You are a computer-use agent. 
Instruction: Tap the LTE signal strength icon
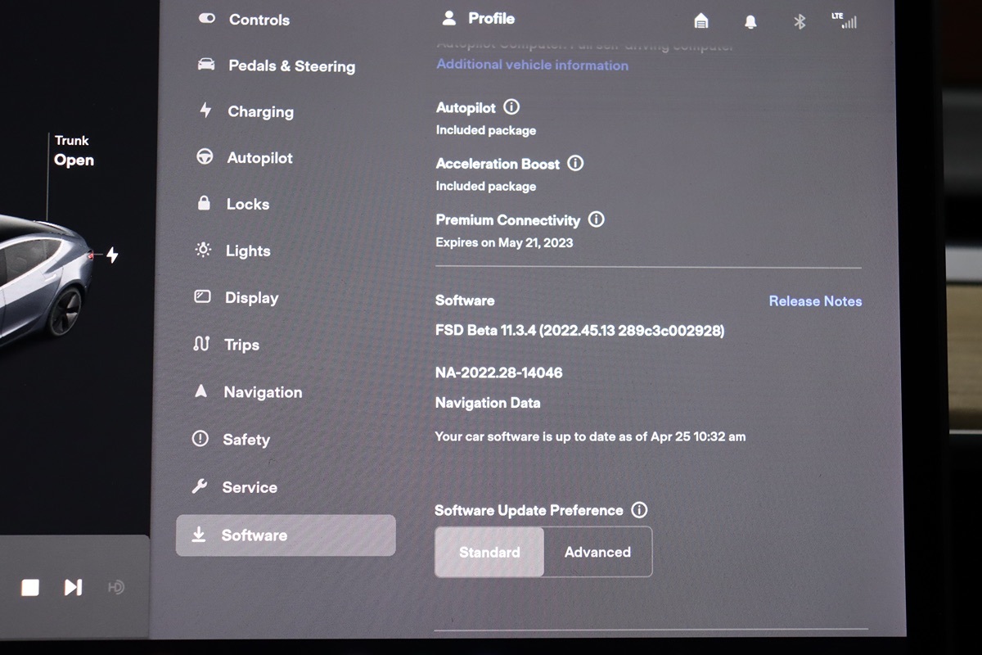pyautogui.click(x=844, y=20)
